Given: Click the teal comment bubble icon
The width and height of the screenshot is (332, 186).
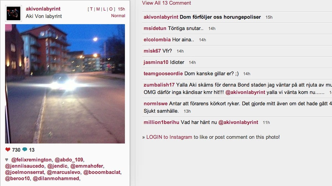Looking at the screenshot, I should pyautogui.click(x=25, y=150).
